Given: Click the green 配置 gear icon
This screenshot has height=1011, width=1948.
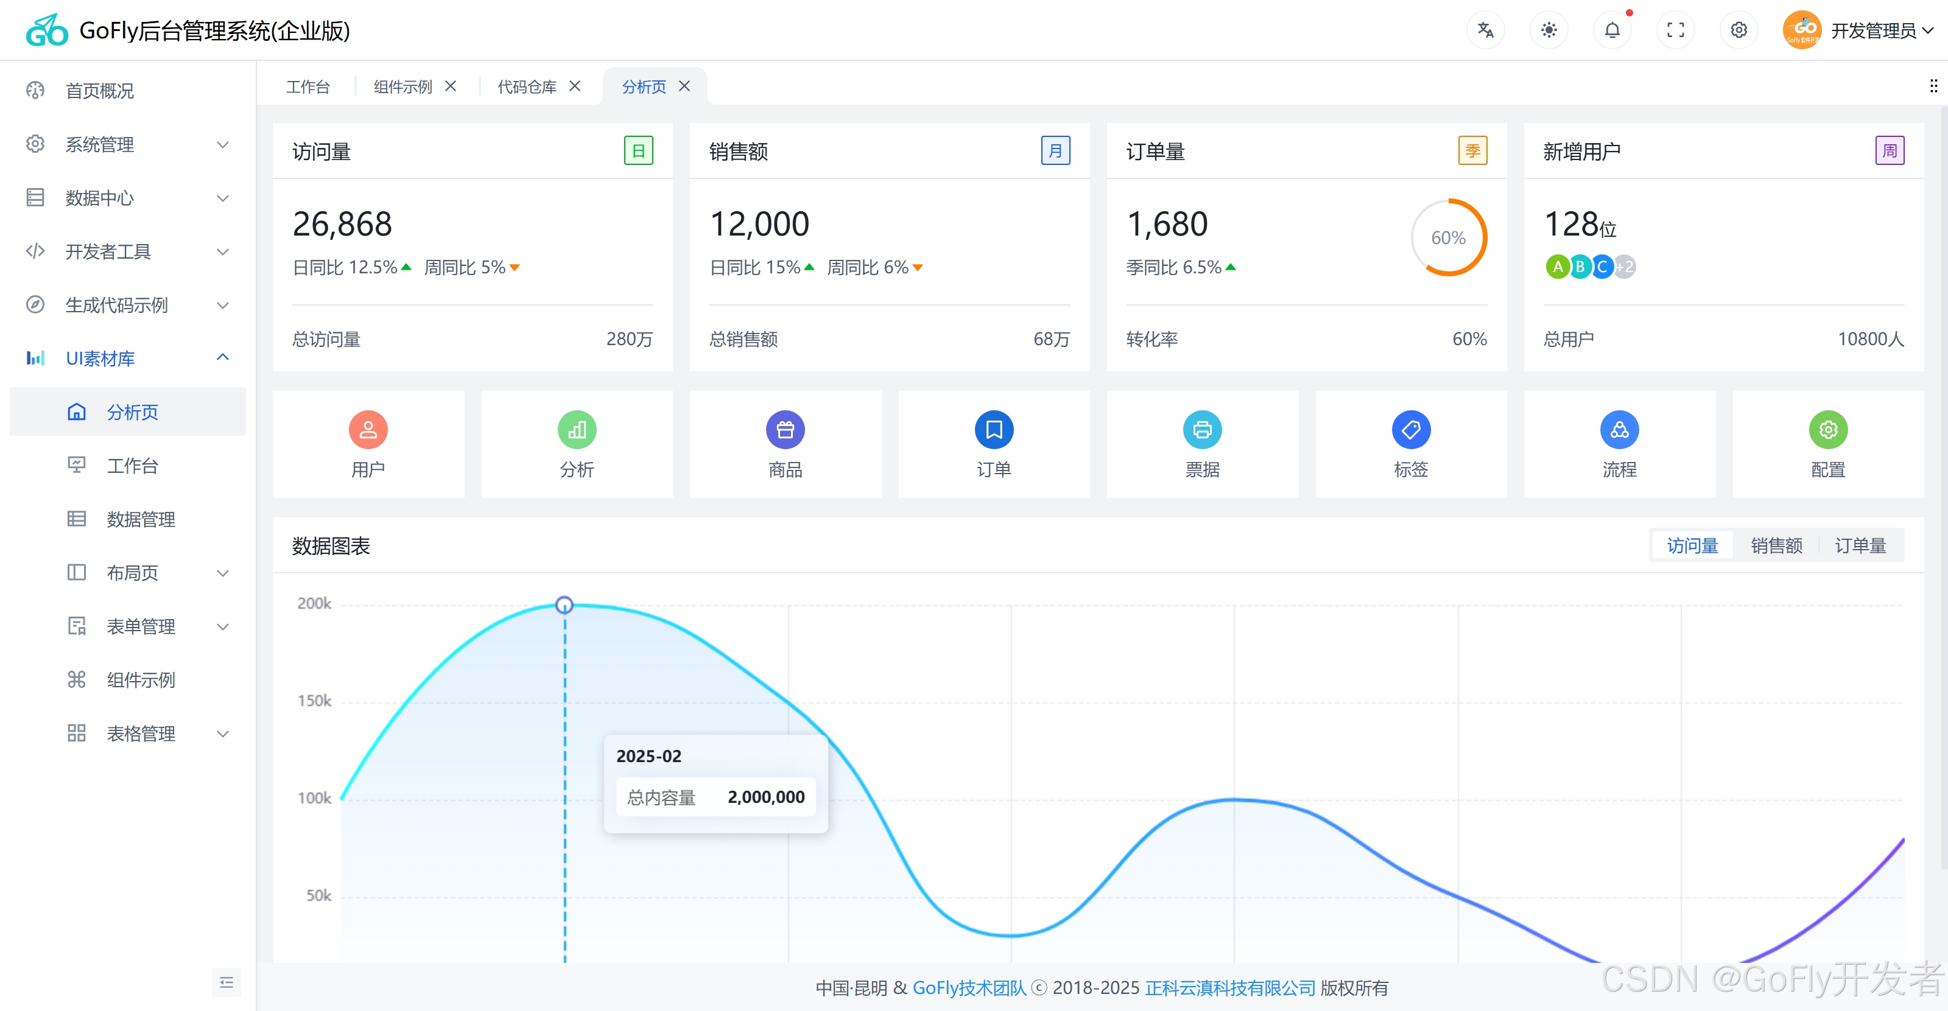Looking at the screenshot, I should pos(1828,430).
